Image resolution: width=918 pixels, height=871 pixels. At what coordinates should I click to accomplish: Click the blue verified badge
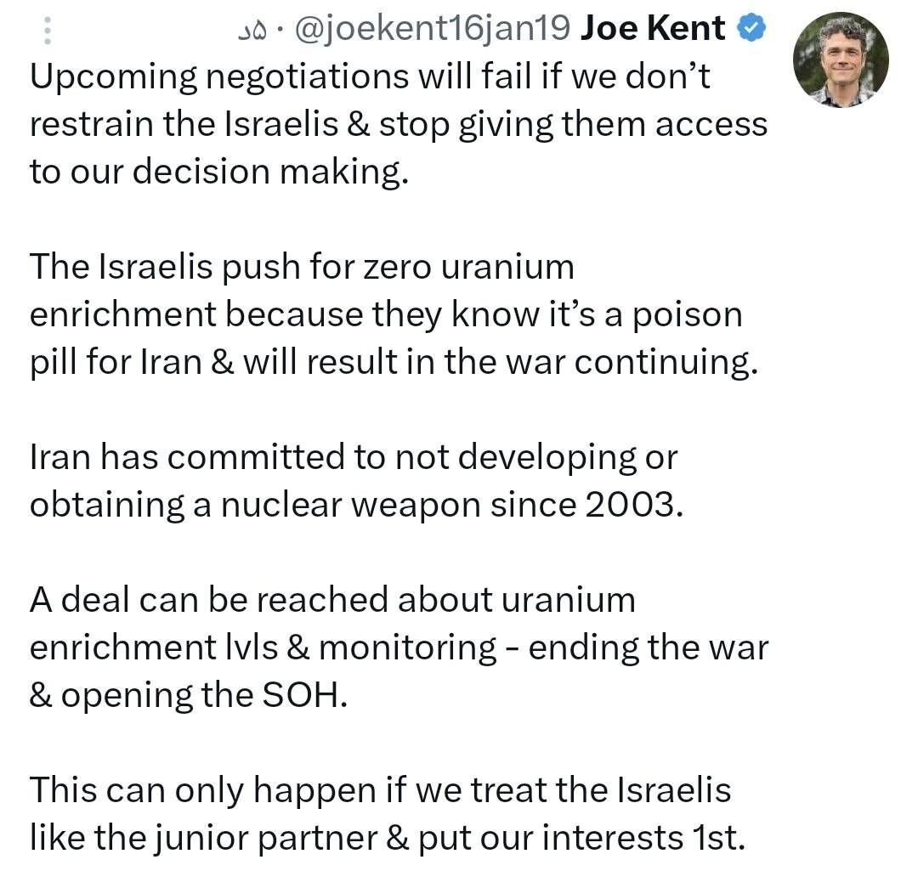[751, 29]
